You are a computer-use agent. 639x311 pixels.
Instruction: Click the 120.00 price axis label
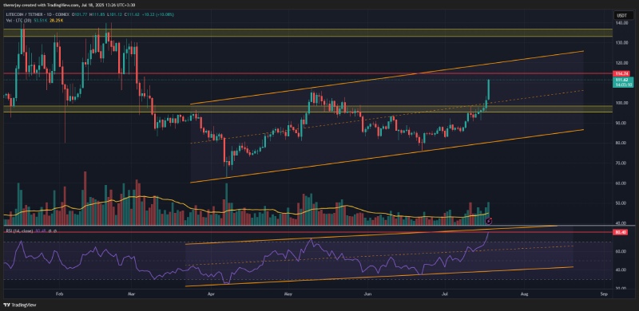click(x=621, y=63)
